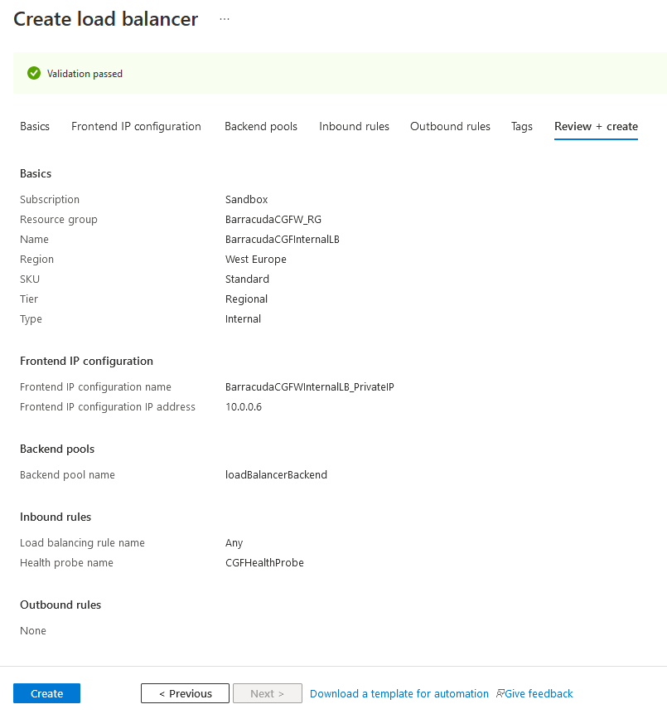Viewport: 667px width, 714px height.
Task: Click the CGFHealthProbe health probe name
Action: click(264, 563)
